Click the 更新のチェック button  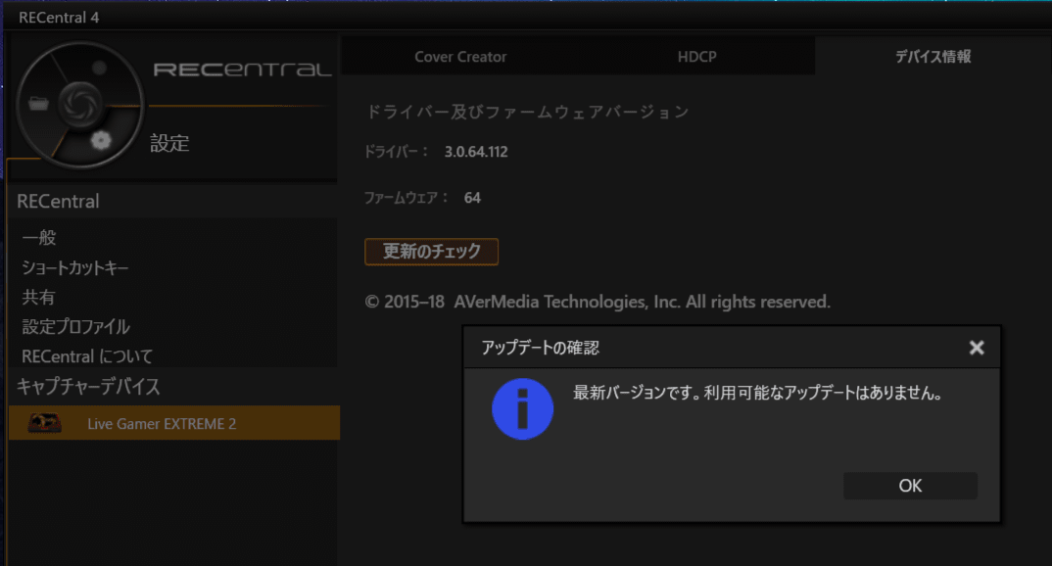(x=431, y=252)
